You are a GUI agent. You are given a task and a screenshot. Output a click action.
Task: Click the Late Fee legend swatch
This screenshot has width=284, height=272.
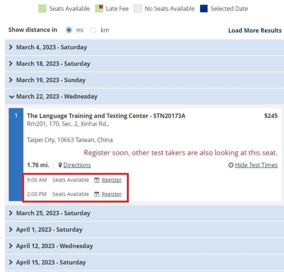[x=99, y=9]
